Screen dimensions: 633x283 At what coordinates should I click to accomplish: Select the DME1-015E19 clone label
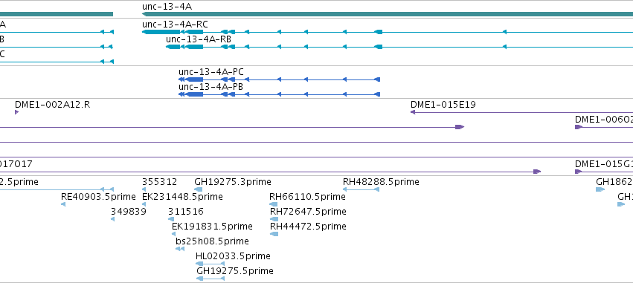pyautogui.click(x=443, y=105)
